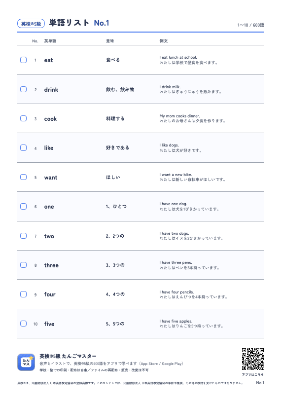Select the checkbox for 'want'
The width and height of the screenshot is (282, 399).
[23, 177]
